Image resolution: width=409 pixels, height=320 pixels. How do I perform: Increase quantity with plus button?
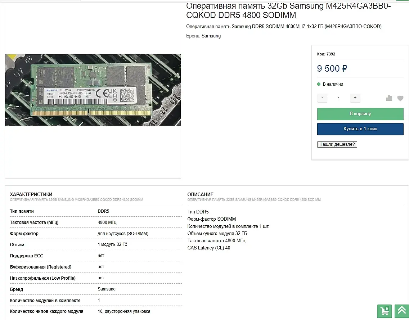(355, 98)
